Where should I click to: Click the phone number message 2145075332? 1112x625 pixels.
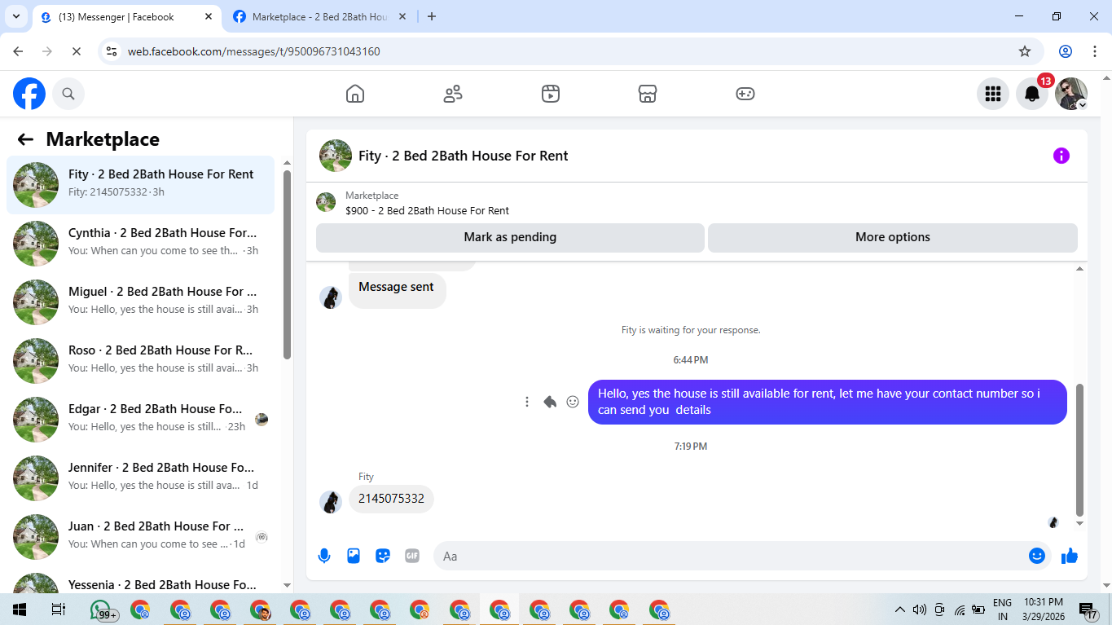coord(391,499)
